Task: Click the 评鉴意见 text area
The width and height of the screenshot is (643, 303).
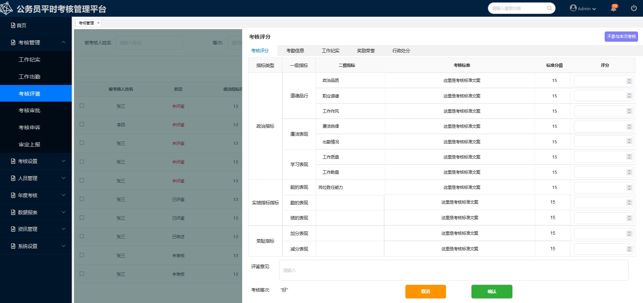Action: pos(454,270)
